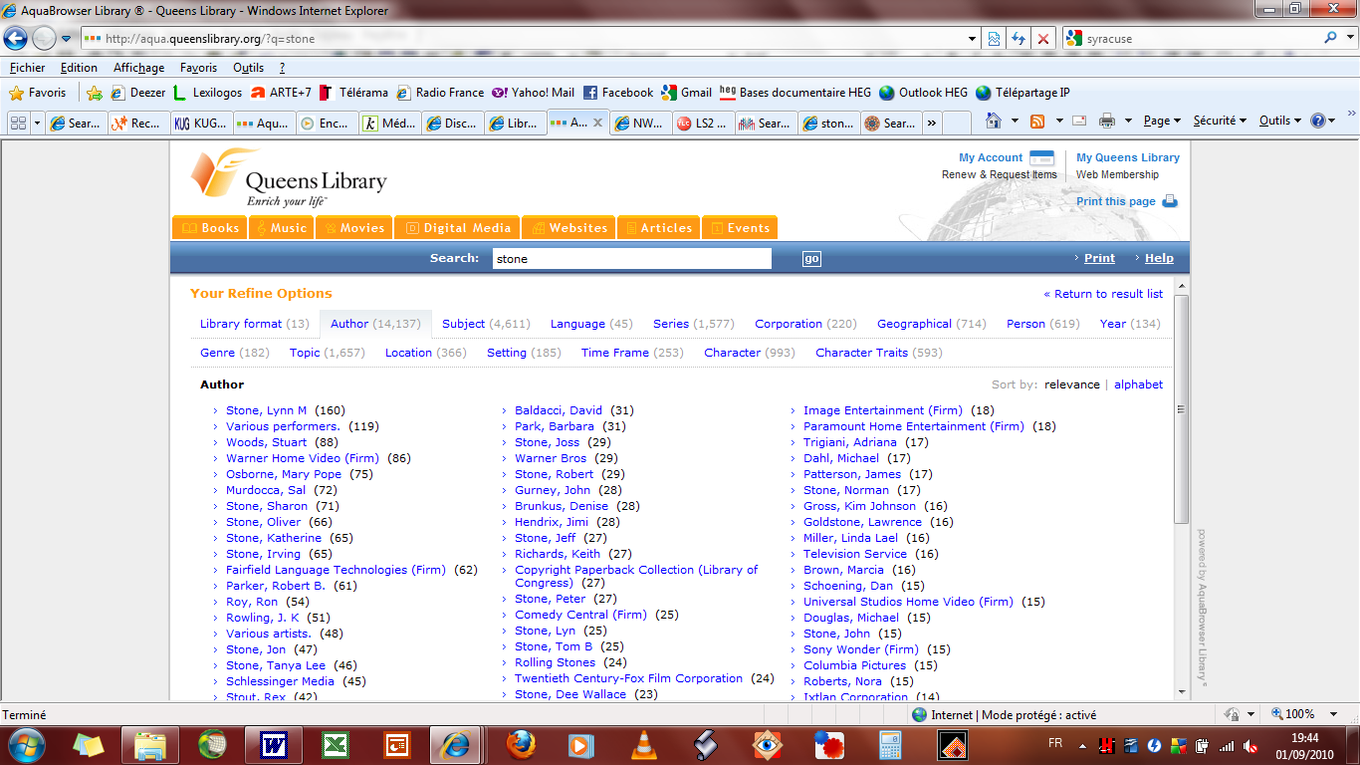The width and height of the screenshot is (1360, 765).
Task: Open the Stone, Oliver author link
Action: pos(264,522)
